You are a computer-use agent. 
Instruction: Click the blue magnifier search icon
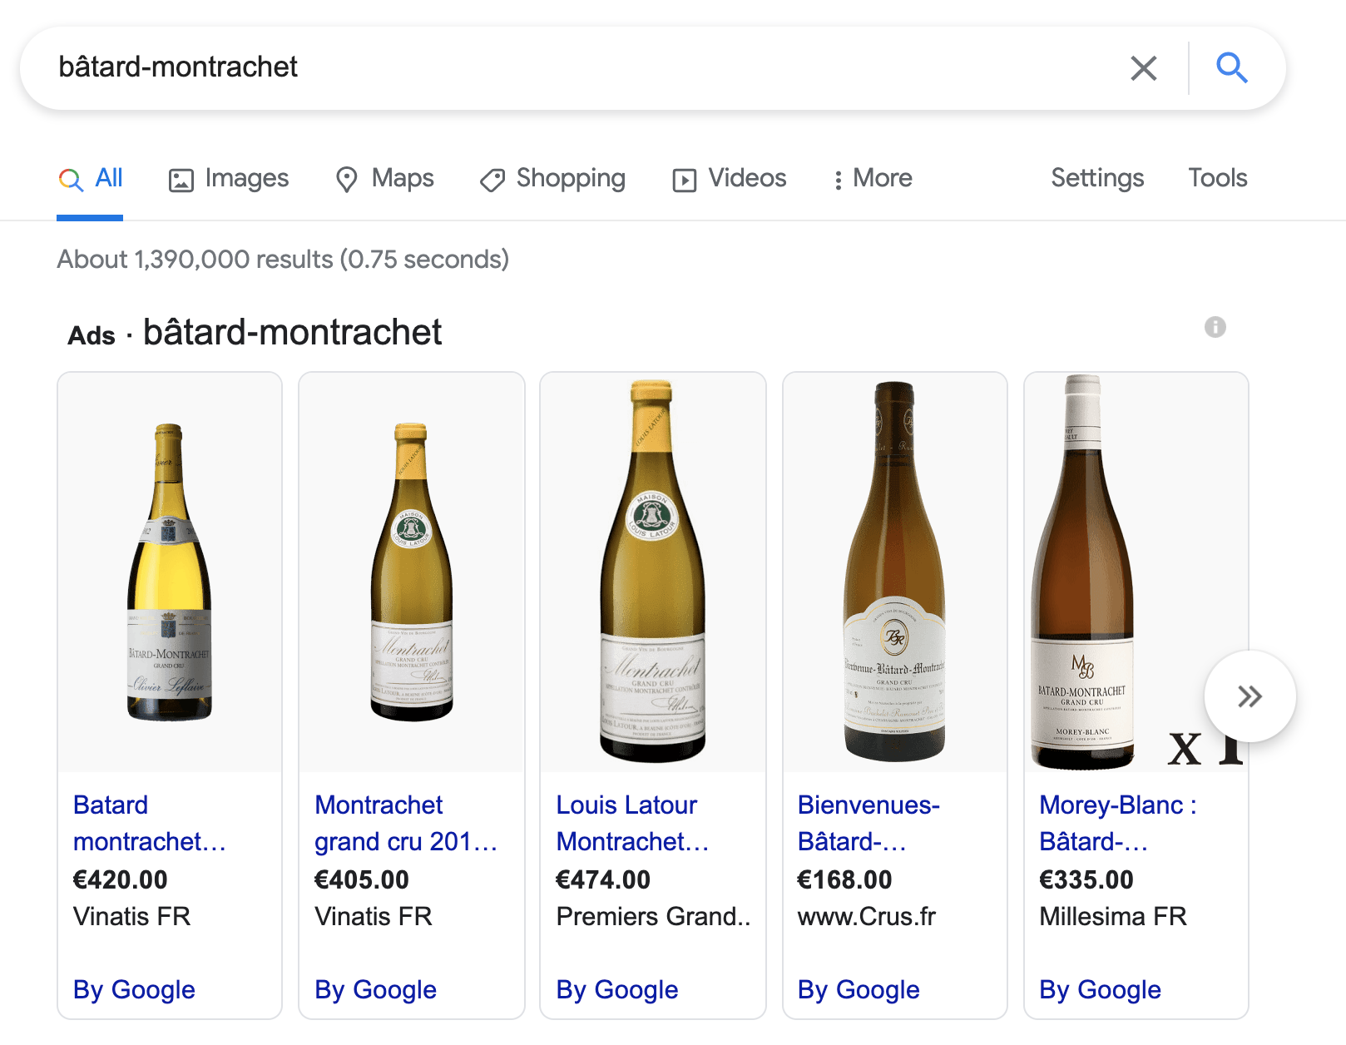point(1232,67)
